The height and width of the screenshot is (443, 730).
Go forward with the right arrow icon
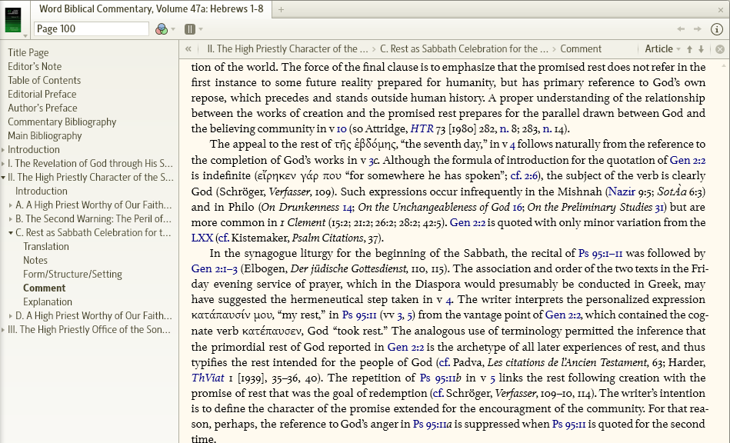(x=698, y=29)
